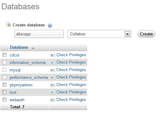Tick the webauth database checkbox

pos(4,100)
